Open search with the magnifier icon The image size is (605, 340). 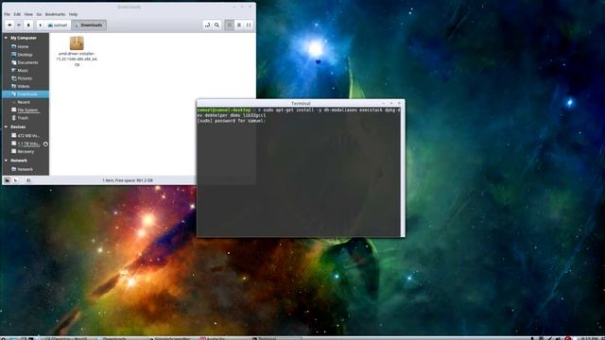coord(216,25)
